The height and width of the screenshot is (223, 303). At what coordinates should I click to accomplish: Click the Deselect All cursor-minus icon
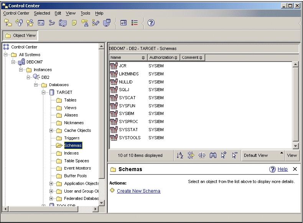[235, 155]
